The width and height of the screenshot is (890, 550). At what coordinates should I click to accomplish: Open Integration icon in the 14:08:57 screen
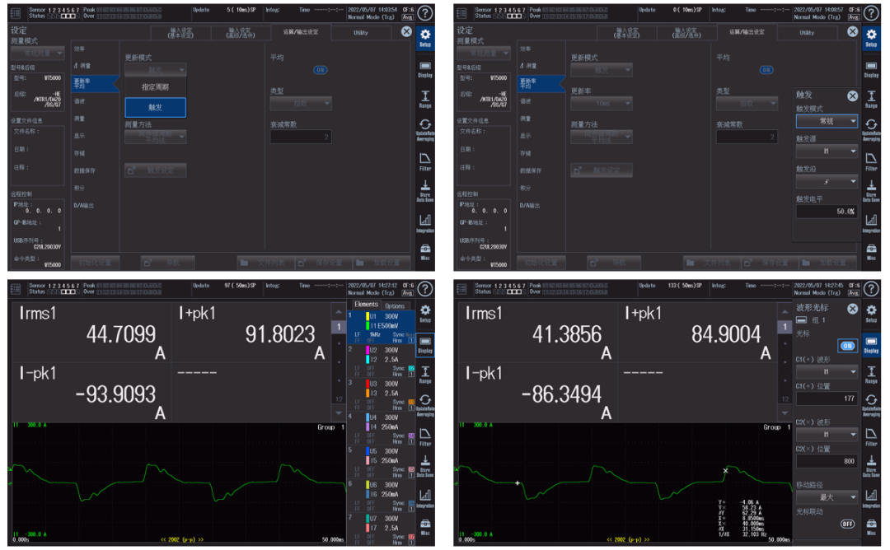tap(871, 223)
